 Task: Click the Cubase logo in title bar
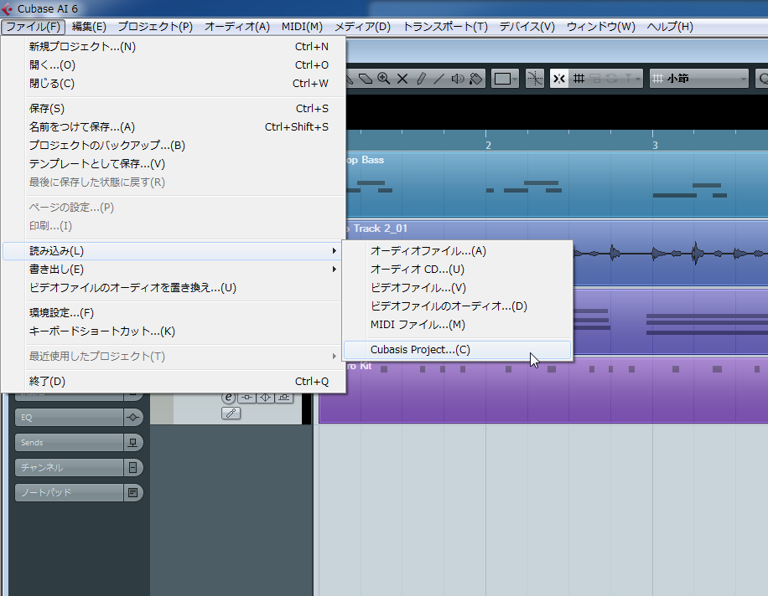tap(7, 9)
